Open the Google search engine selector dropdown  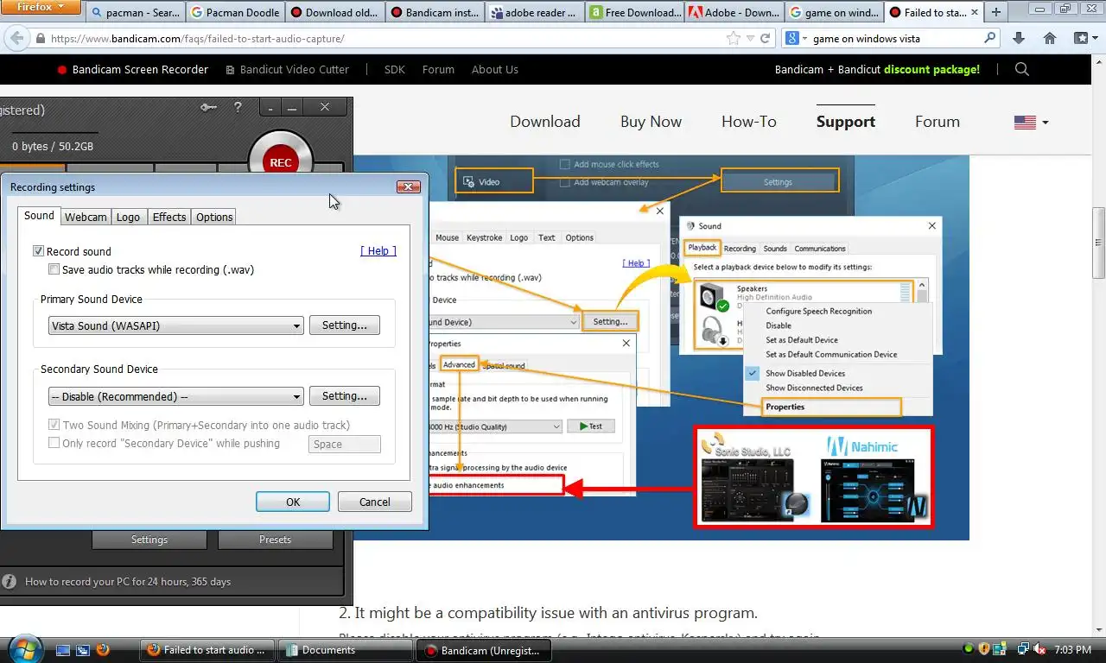click(x=797, y=38)
